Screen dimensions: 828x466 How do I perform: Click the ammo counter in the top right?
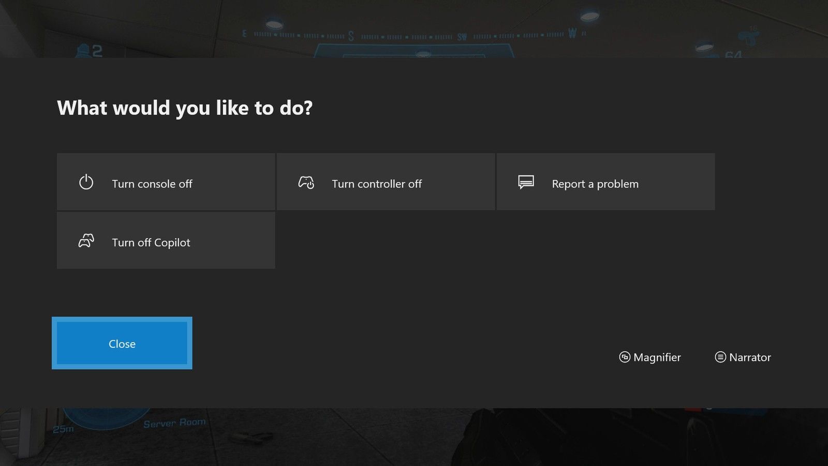pyautogui.click(x=733, y=54)
